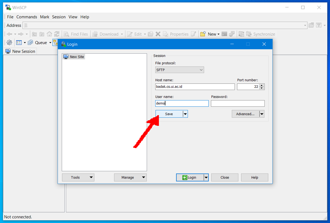Open the Commands menu
Image resolution: width=330 pixels, height=223 pixels.
tap(27, 17)
